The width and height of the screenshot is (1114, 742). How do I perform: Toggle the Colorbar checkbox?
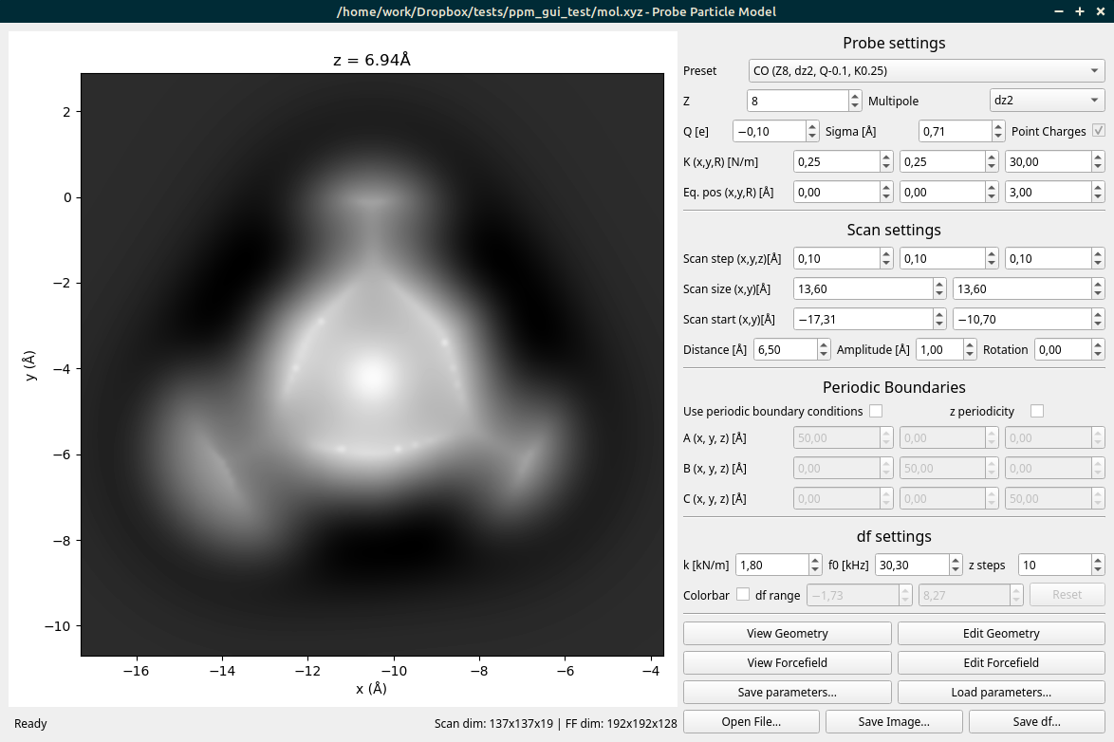[x=742, y=594]
